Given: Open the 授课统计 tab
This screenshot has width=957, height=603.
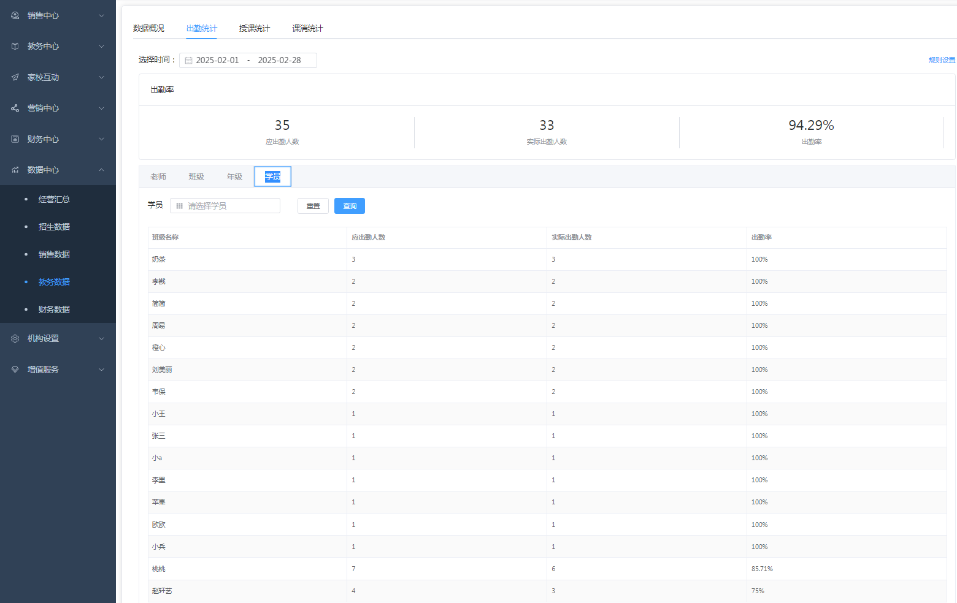Looking at the screenshot, I should pos(255,28).
